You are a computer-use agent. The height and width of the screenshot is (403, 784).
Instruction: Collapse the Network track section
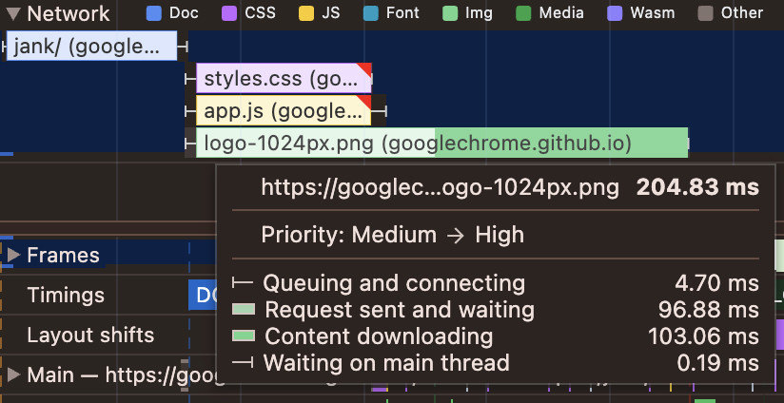point(13,14)
